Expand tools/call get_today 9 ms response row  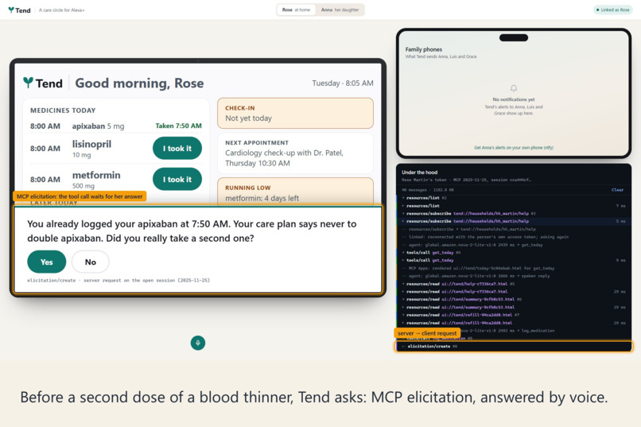[x=514, y=260]
